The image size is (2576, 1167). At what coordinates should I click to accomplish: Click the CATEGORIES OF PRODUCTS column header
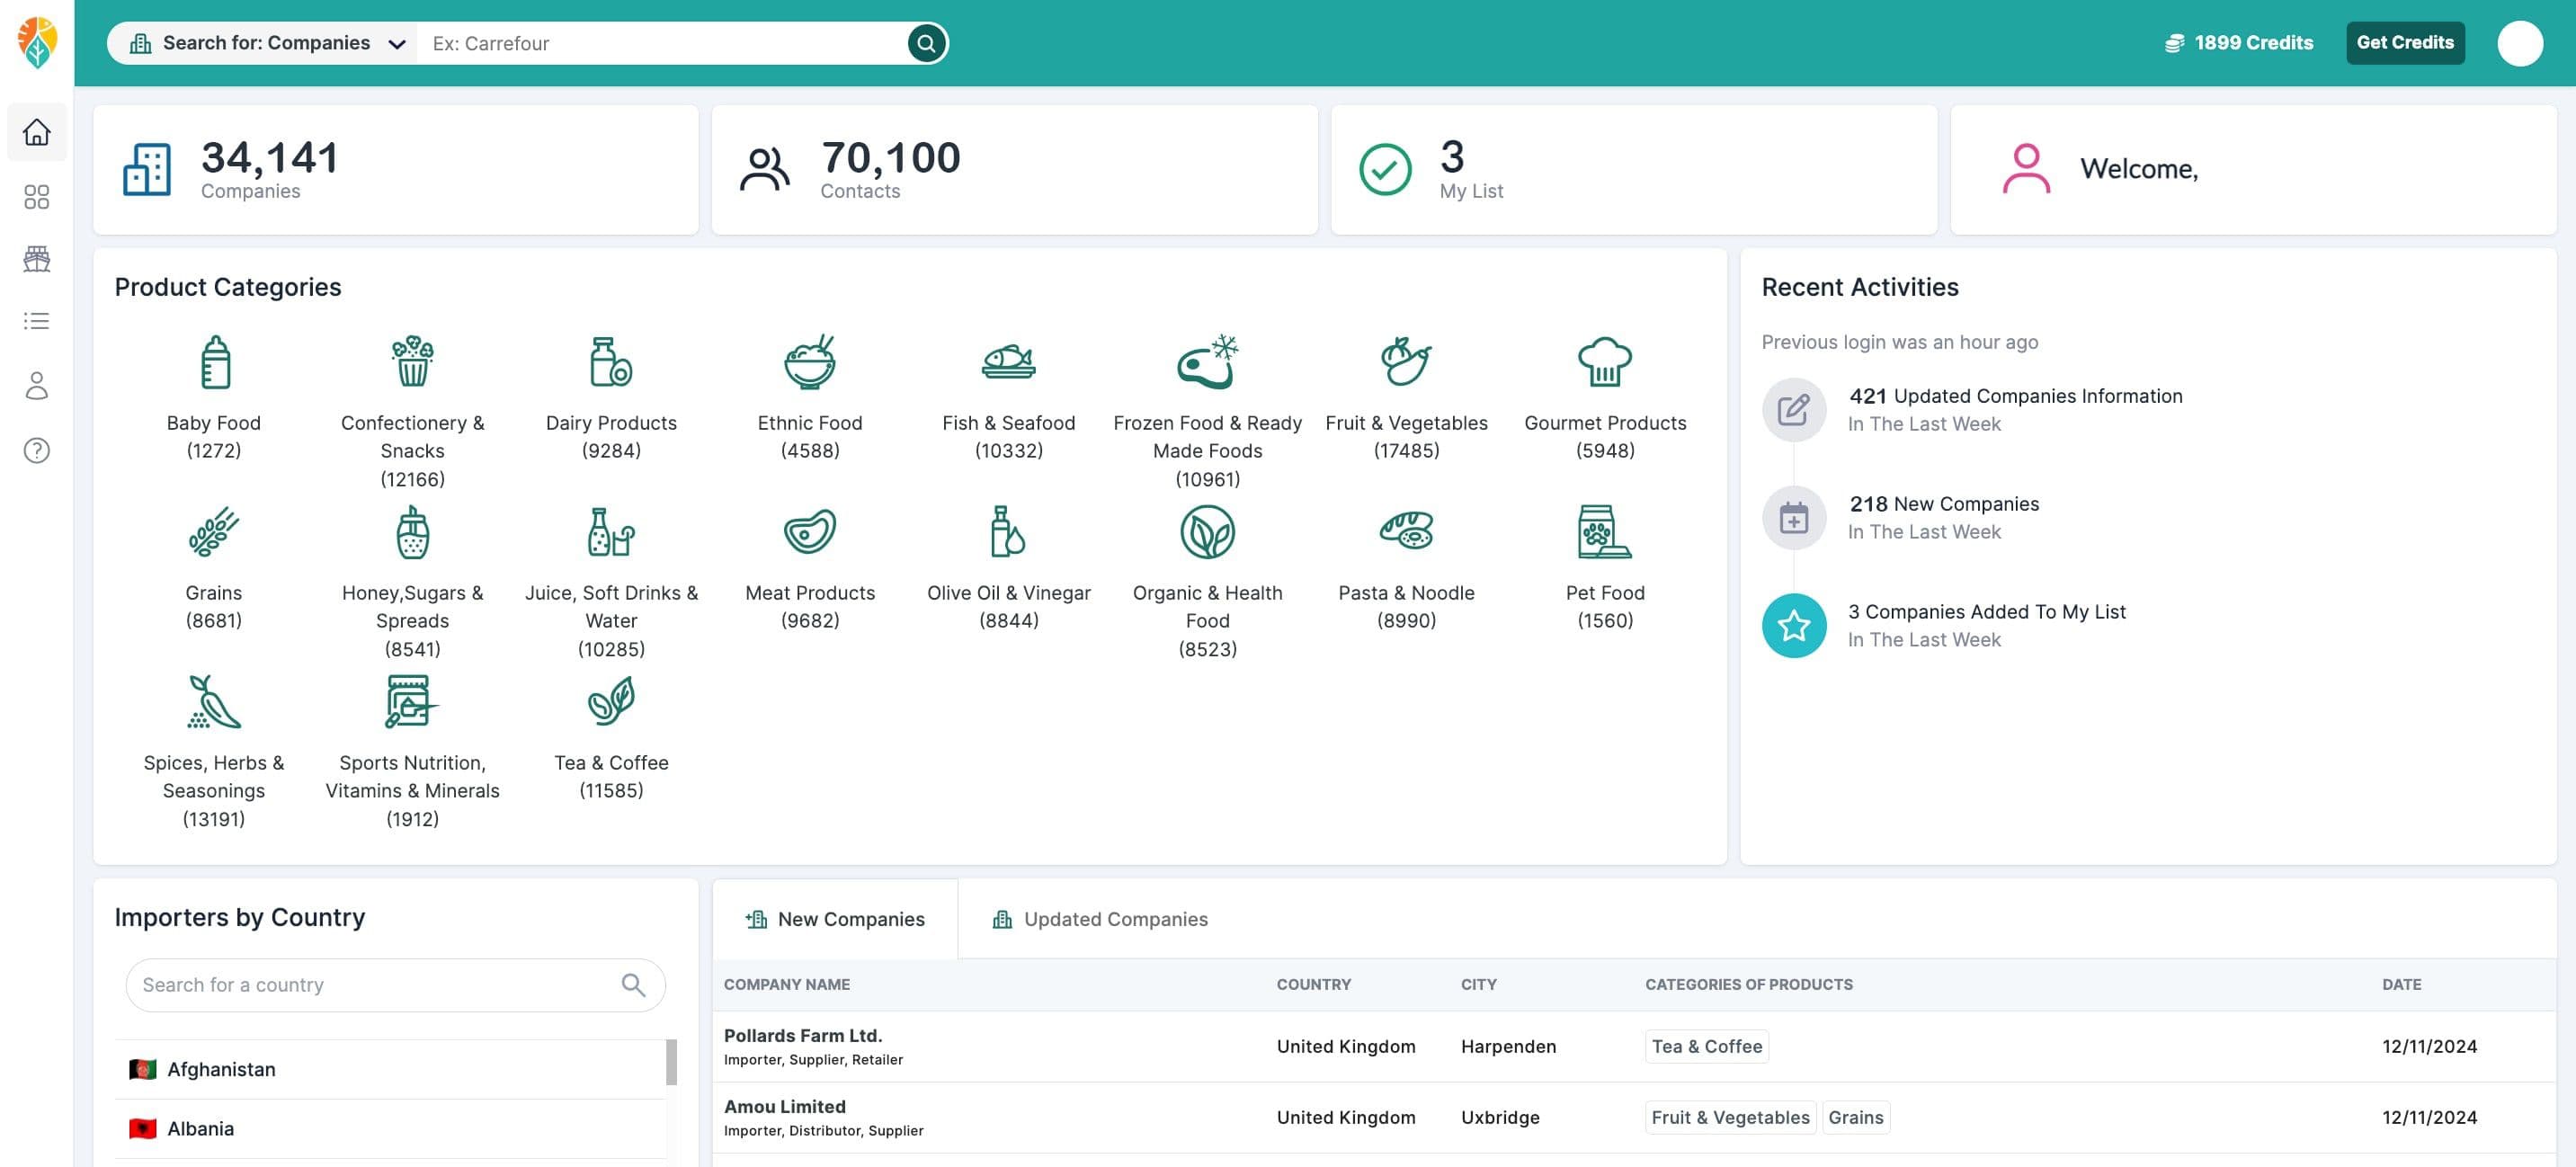coord(1749,985)
